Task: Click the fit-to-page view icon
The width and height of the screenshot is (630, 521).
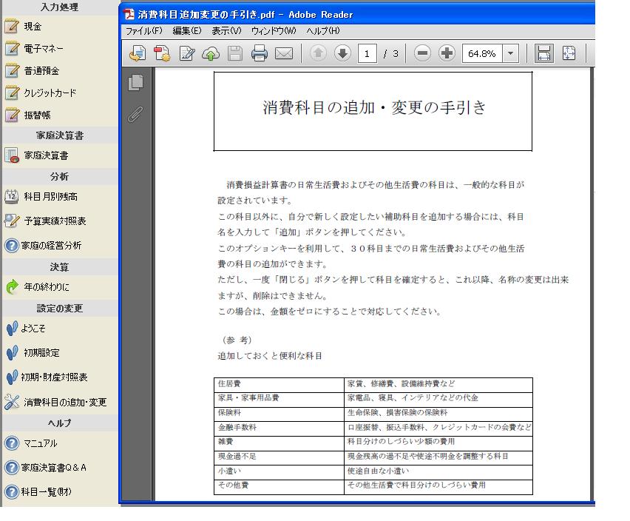Action: click(569, 53)
